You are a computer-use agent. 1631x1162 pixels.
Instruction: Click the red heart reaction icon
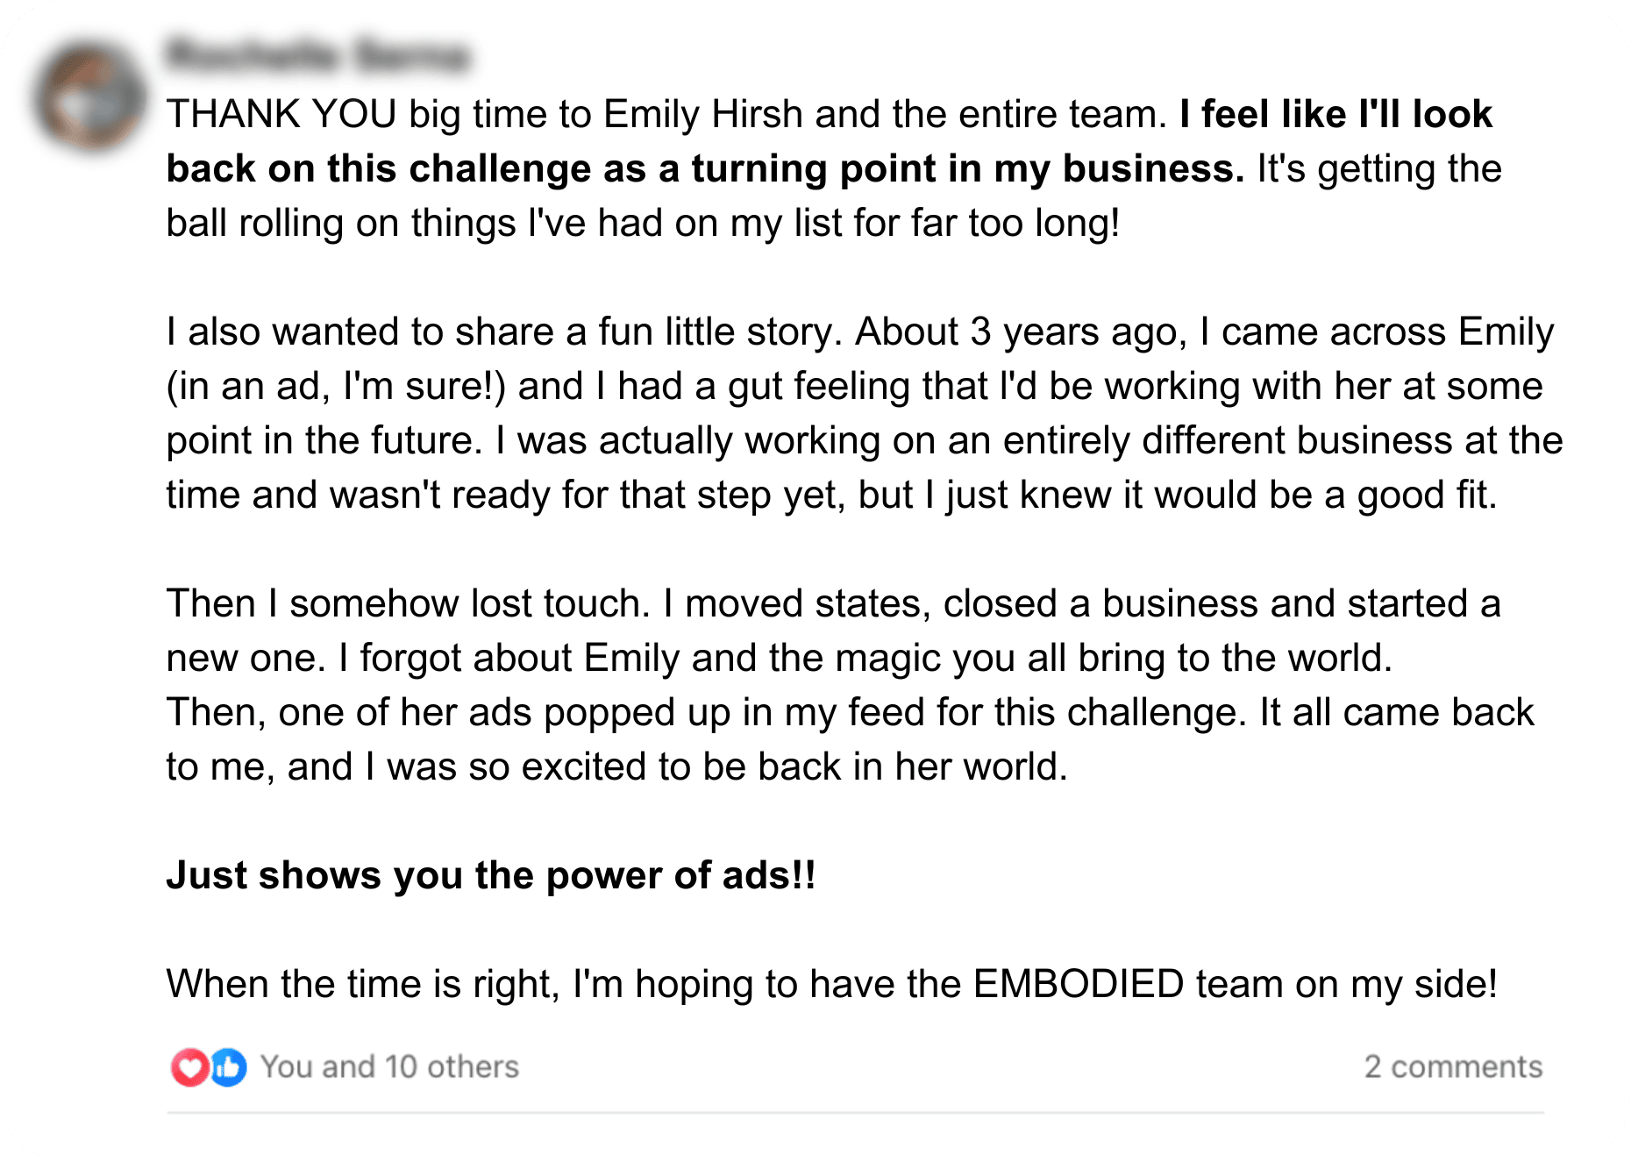(189, 1067)
